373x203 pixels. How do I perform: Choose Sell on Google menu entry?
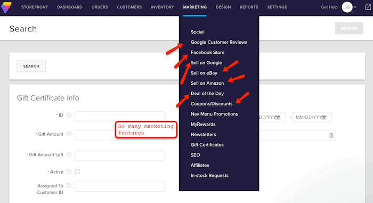coord(206,62)
